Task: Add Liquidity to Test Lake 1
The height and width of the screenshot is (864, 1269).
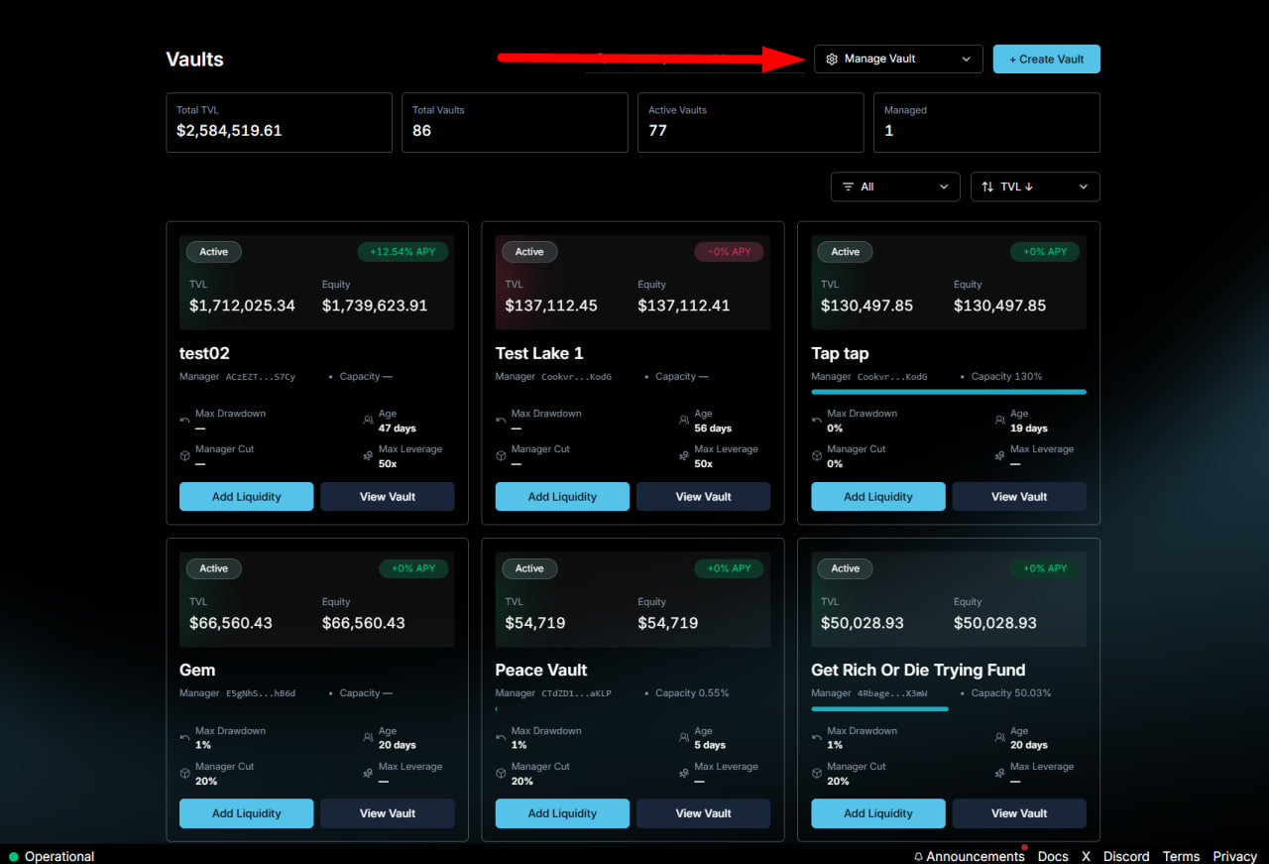Action: 562,496
